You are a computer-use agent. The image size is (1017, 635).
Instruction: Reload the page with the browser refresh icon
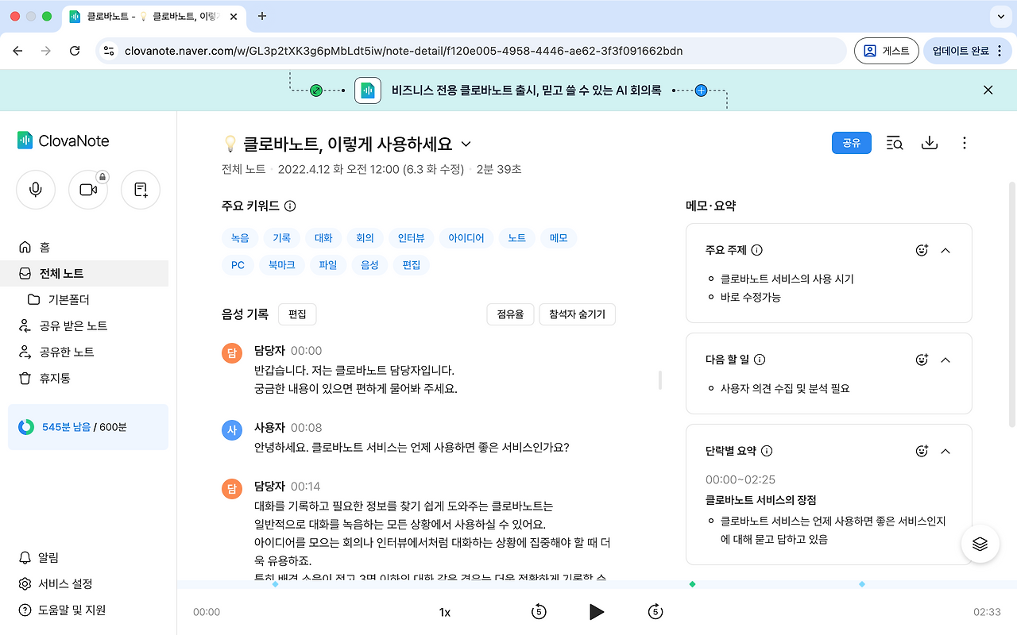point(75,51)
